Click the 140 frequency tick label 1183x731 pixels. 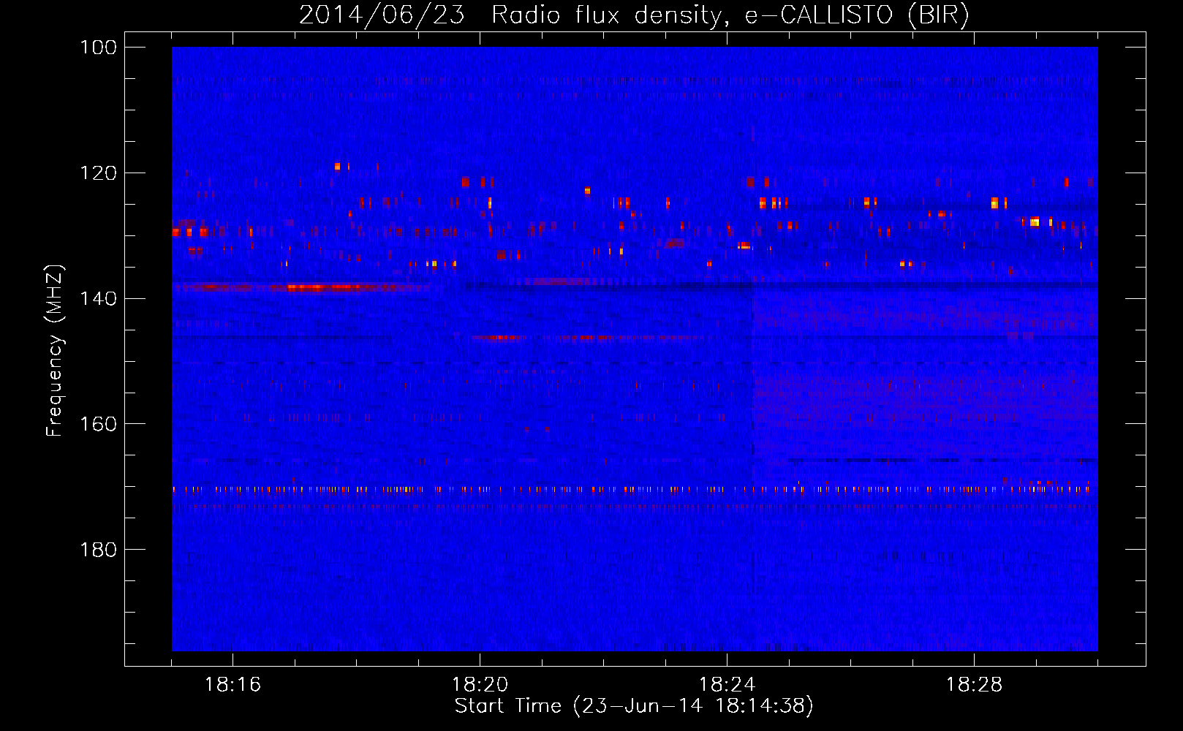pos(98,298)
